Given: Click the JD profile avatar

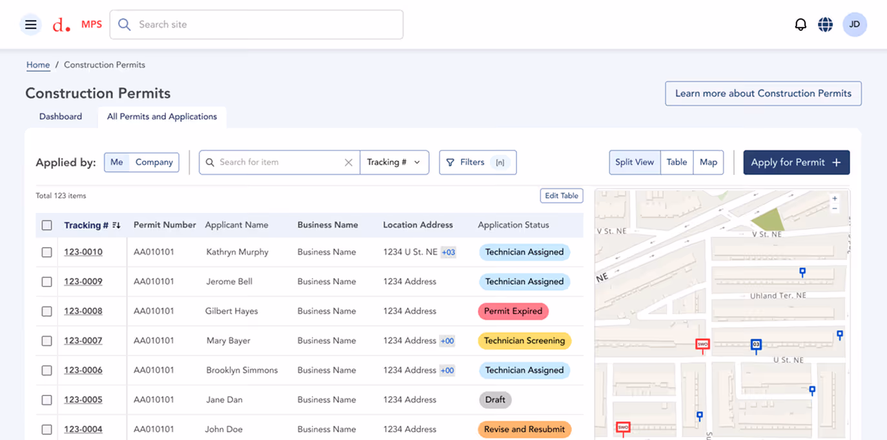Looking at the screenshot, I should click(854, 24).
